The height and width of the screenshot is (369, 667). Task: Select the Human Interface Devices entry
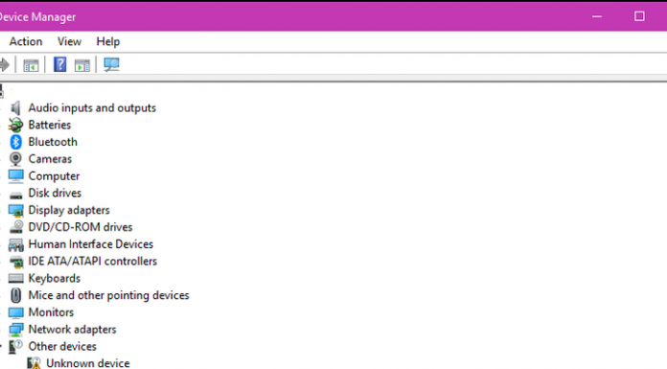point(91,244)
